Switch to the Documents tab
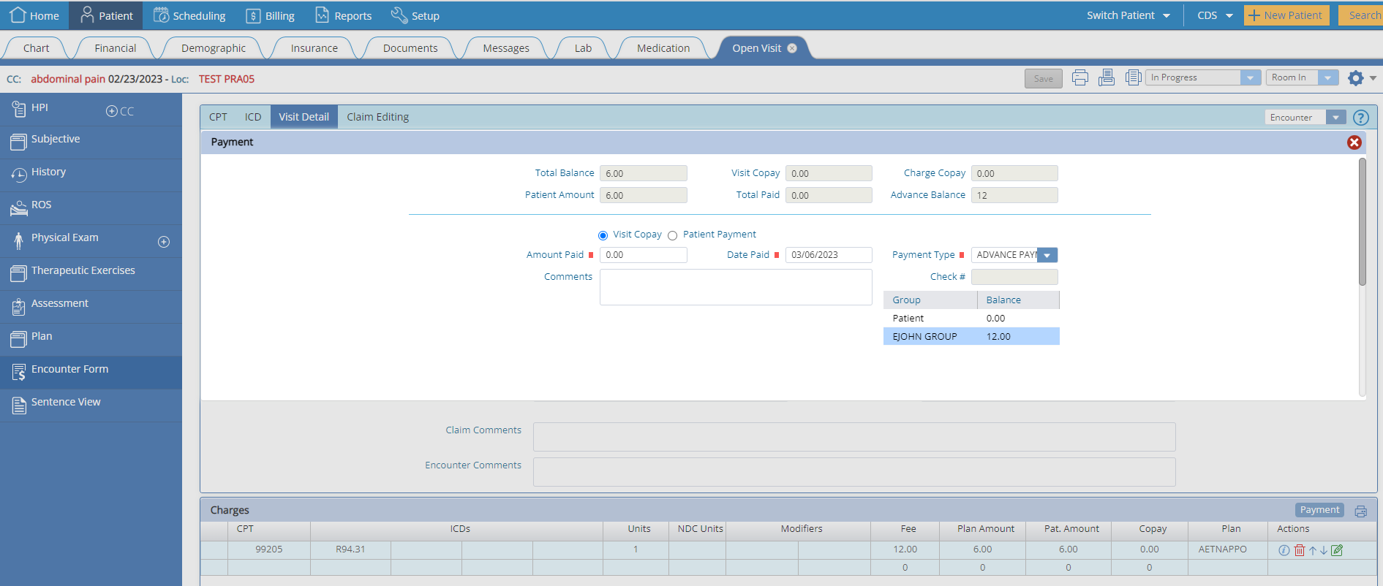 [410, 48]
